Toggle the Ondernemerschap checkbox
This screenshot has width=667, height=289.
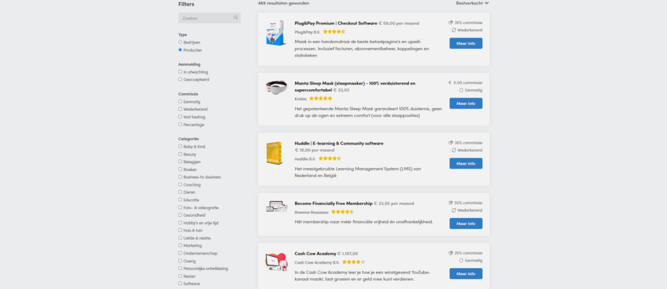pyautogui.click(x=180, y=253)
